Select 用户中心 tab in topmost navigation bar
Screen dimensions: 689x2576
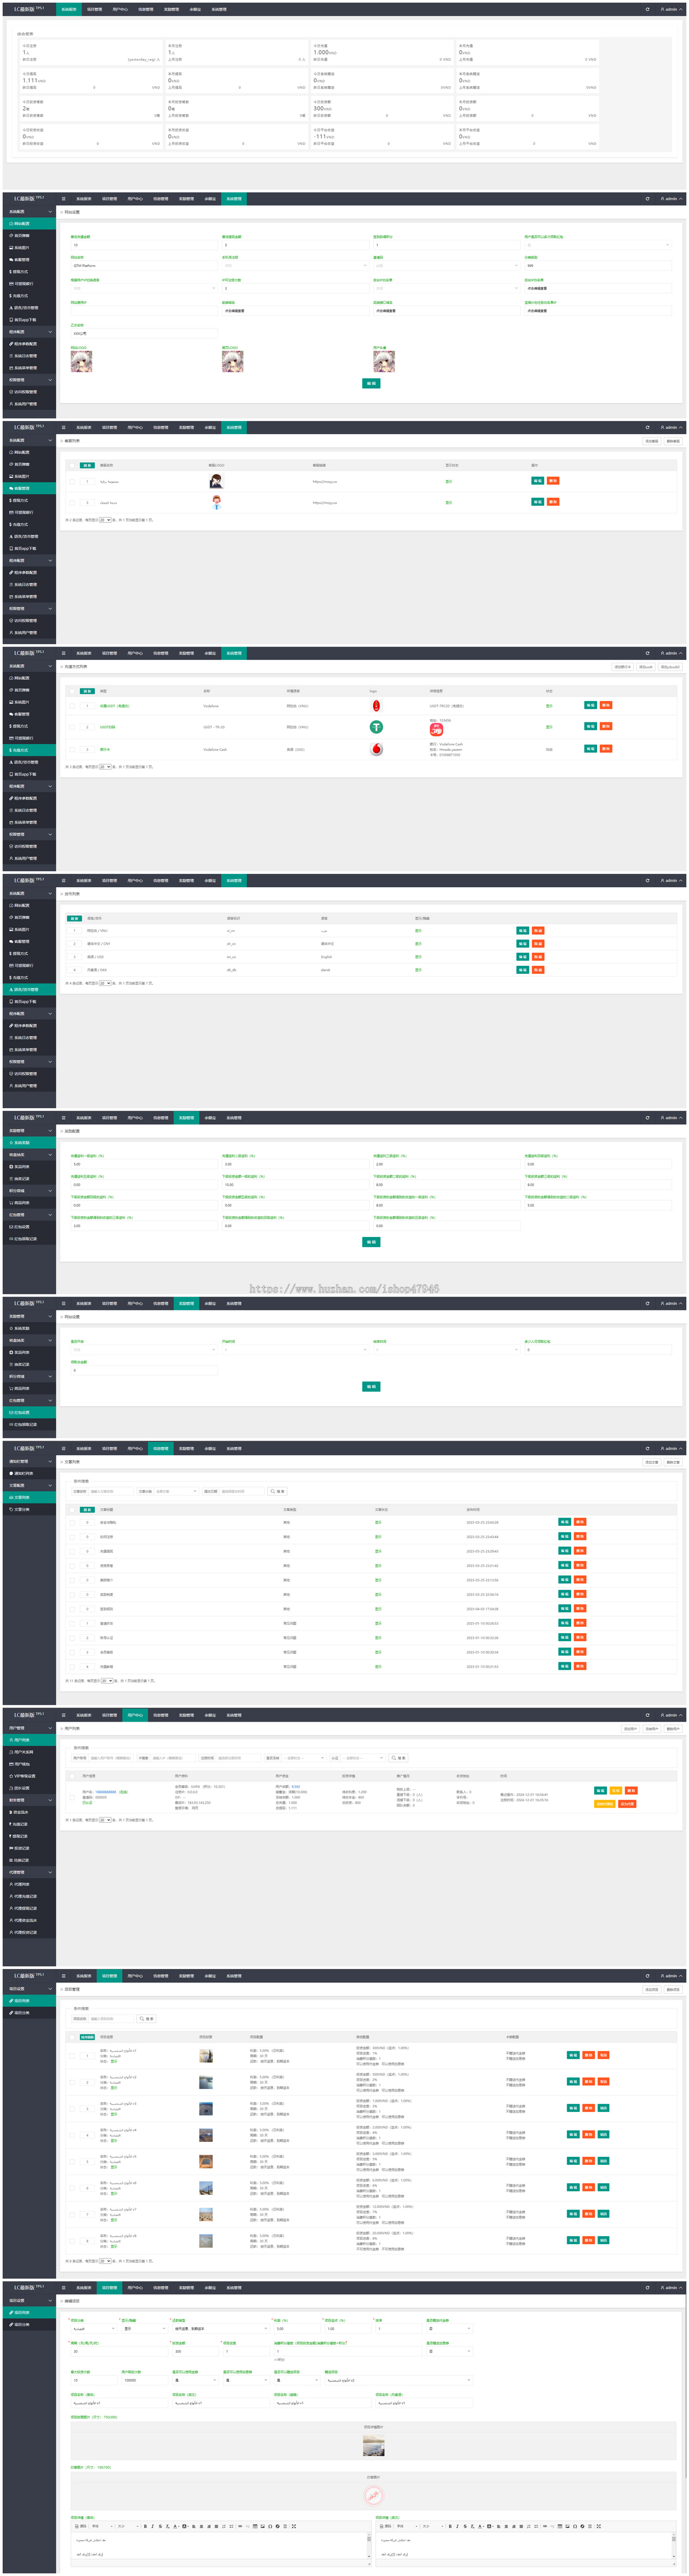point(119,9)
